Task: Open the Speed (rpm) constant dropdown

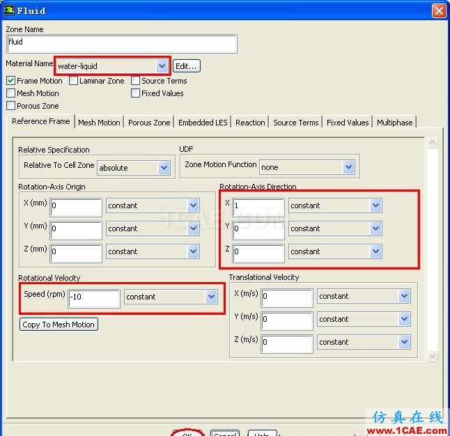Action: tap(171, 297)
